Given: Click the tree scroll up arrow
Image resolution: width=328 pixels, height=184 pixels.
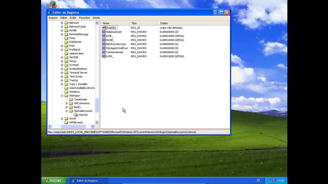Looking at the screenshot, I should (97, 23).
